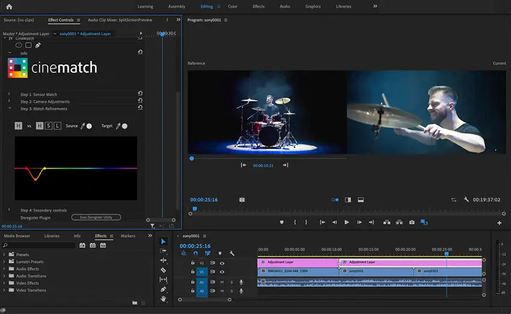This screenshot has height=314, width=511.
Task: Open the Audio Clip Mixer tab
Action: (120, 20)
